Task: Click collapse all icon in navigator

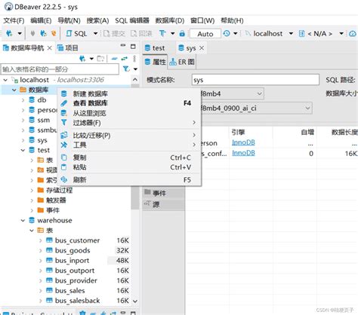Action: click(x=114, y=59)
